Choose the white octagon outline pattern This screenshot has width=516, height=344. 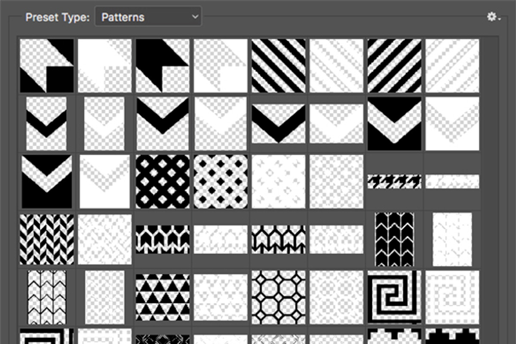[337, 298]
